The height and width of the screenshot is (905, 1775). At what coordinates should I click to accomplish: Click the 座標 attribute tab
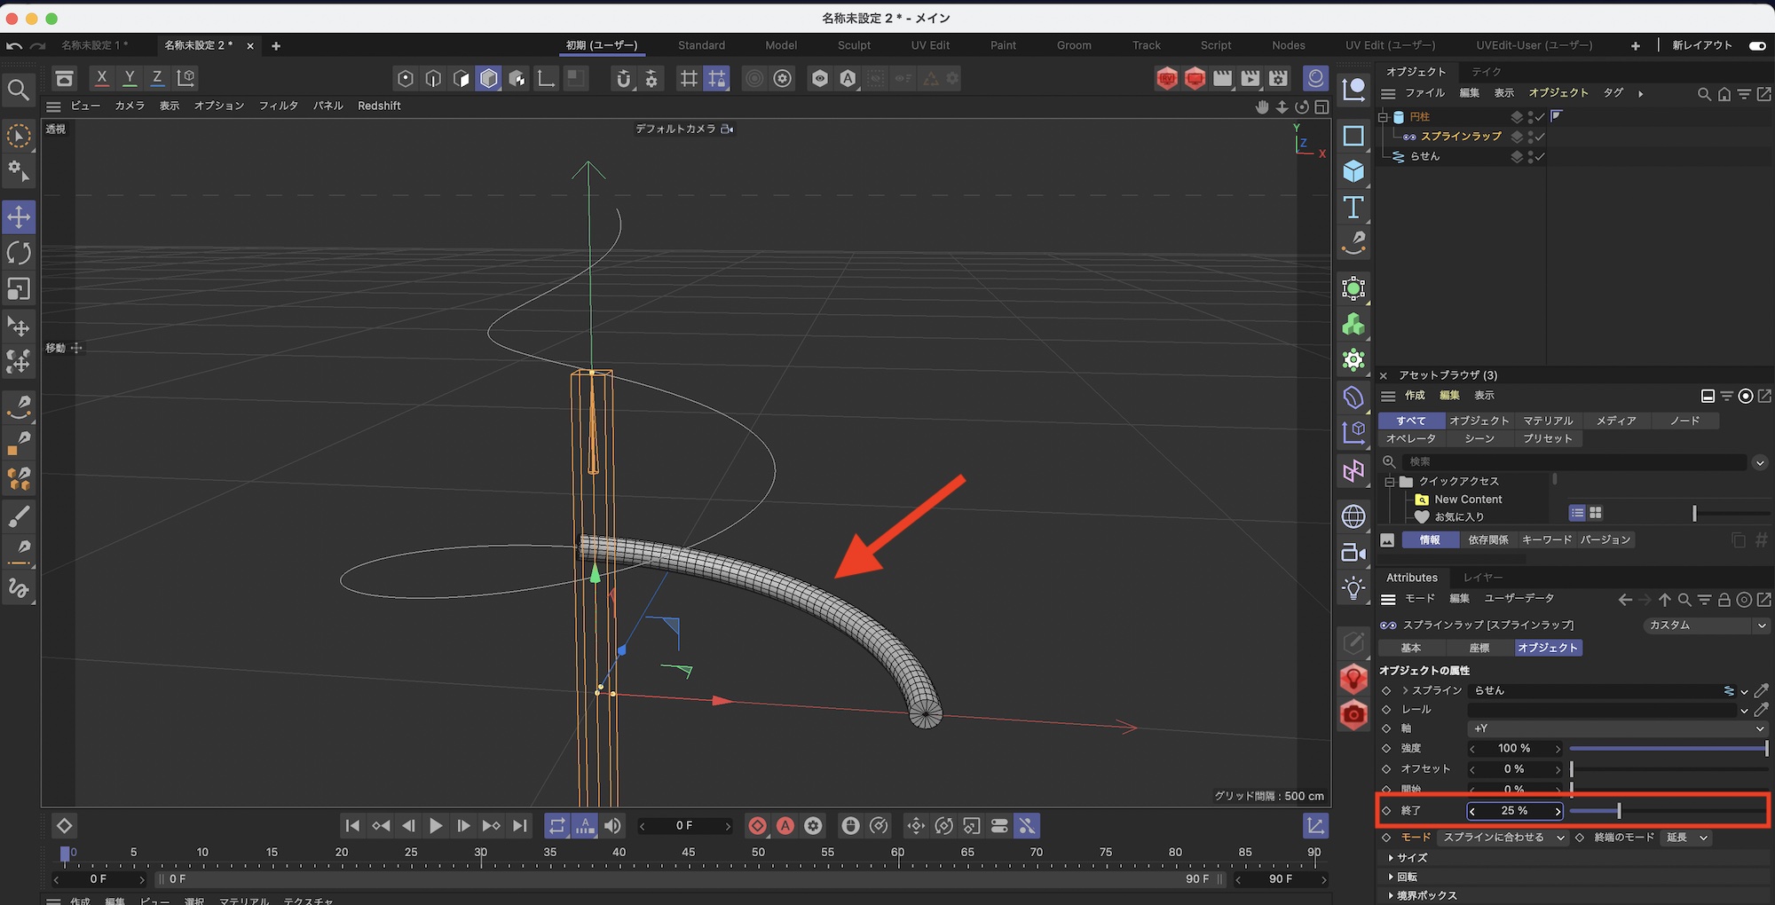1479,648
